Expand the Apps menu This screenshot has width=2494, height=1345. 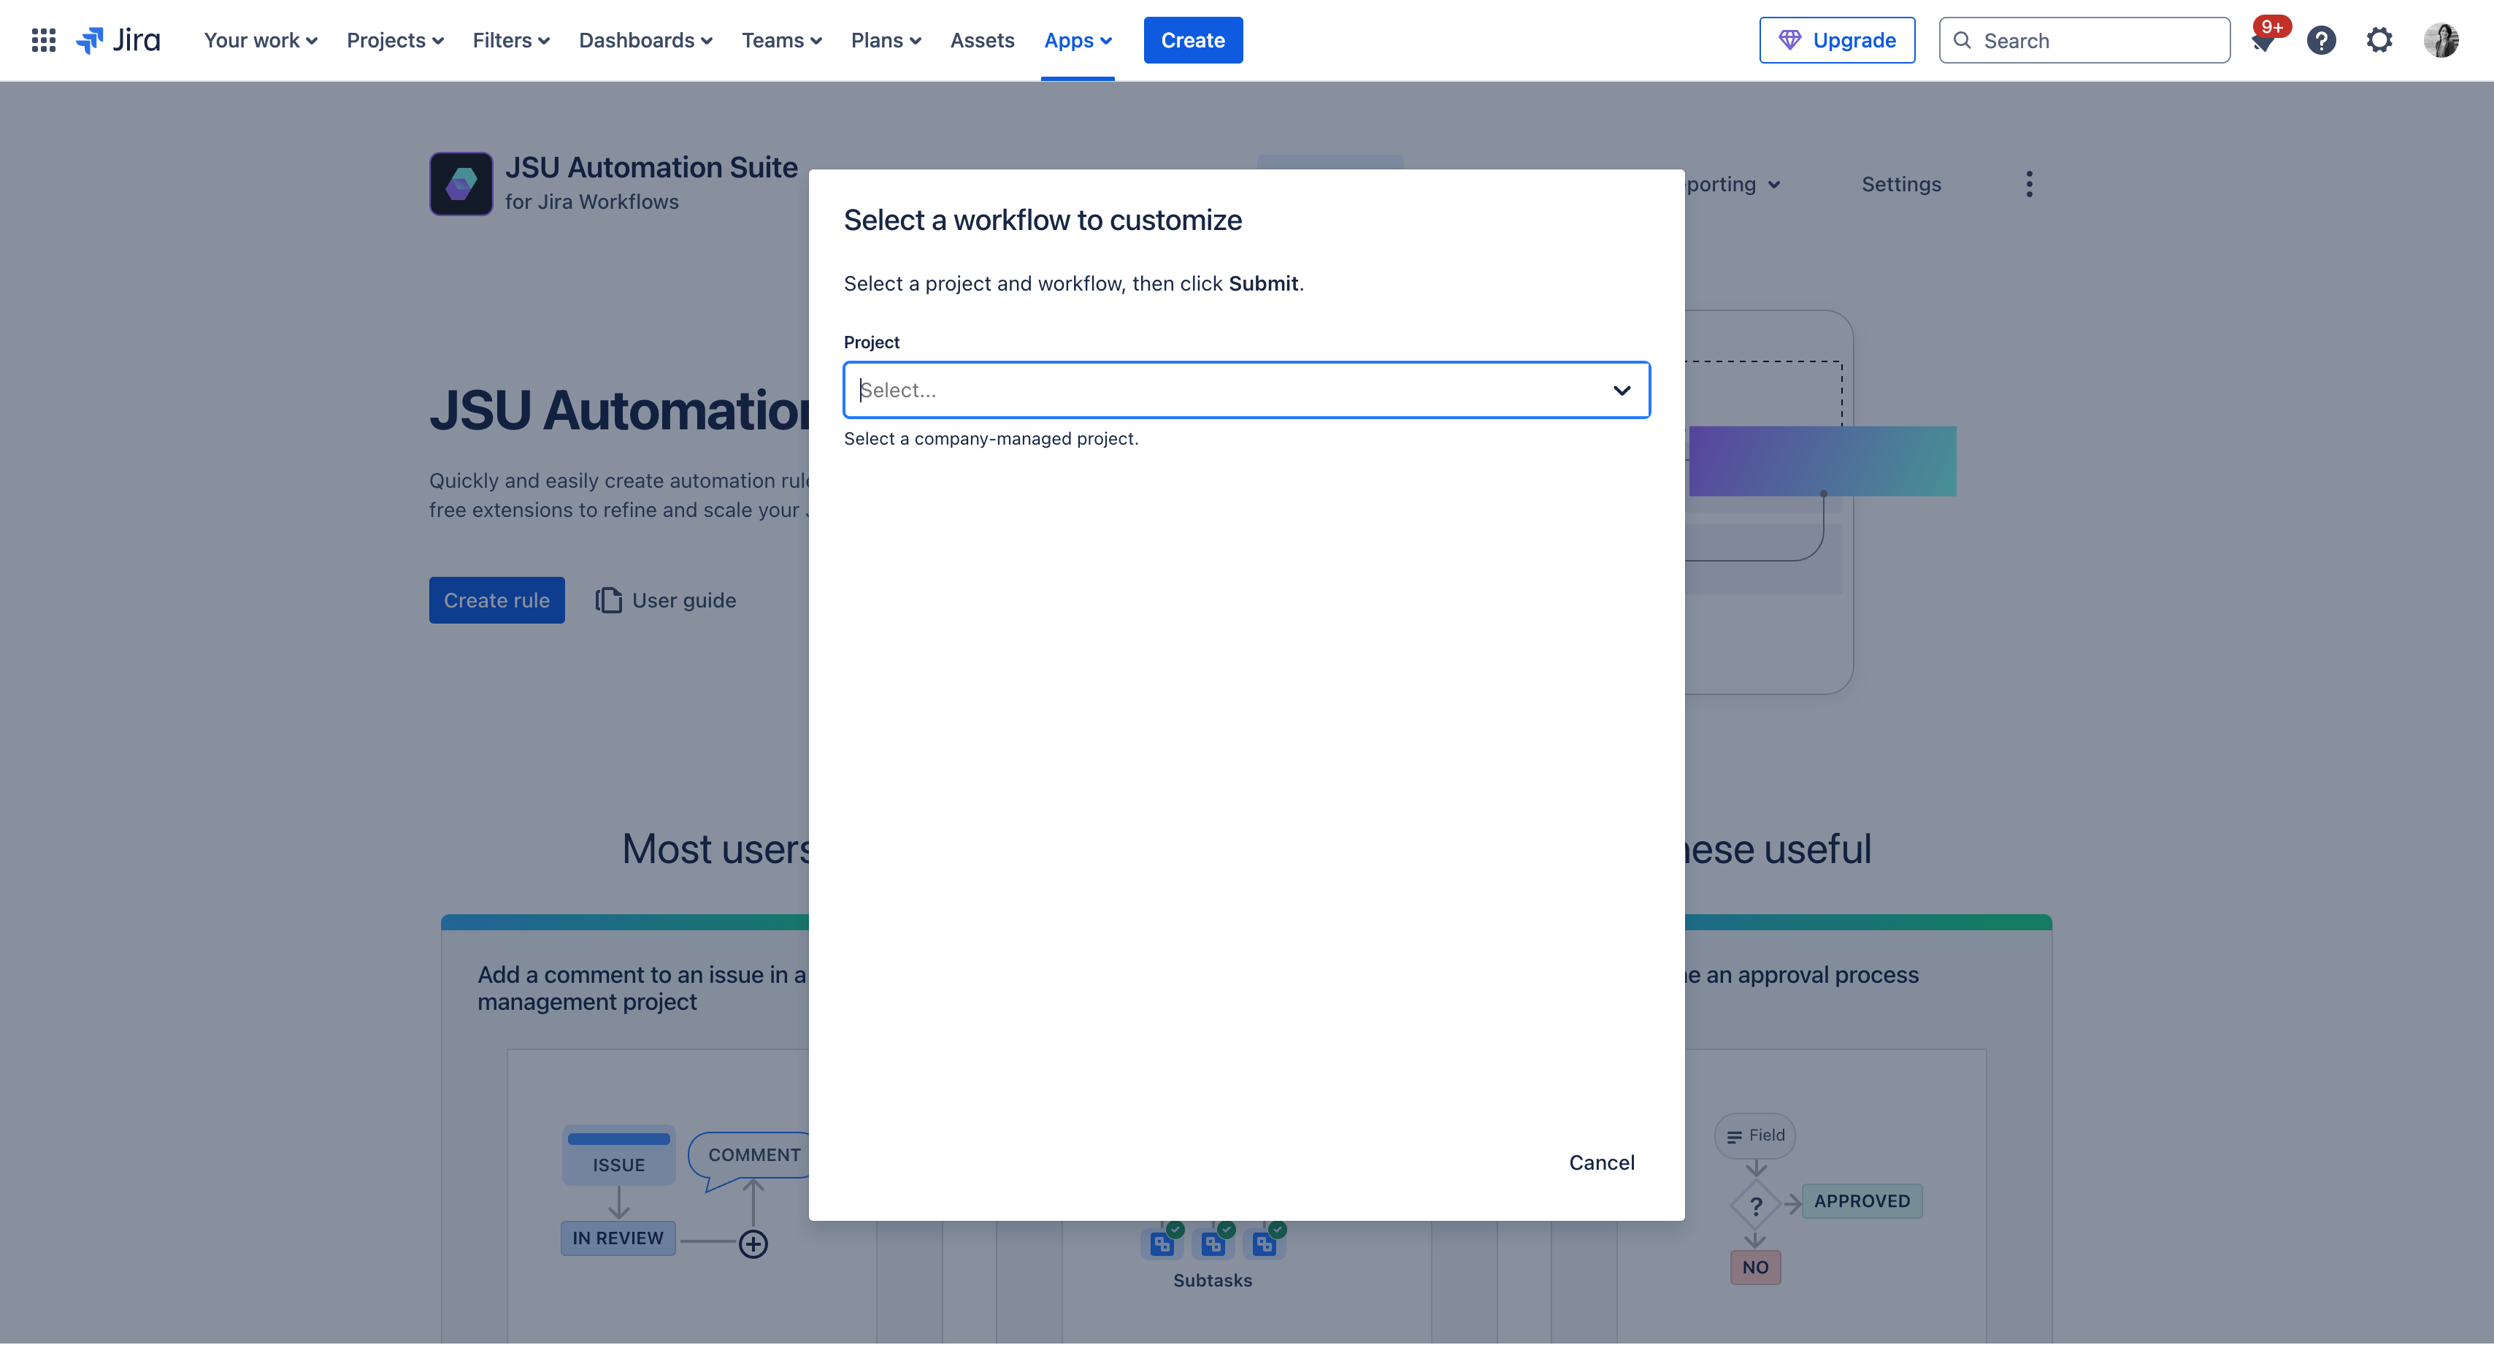[x=1077, y=39]
